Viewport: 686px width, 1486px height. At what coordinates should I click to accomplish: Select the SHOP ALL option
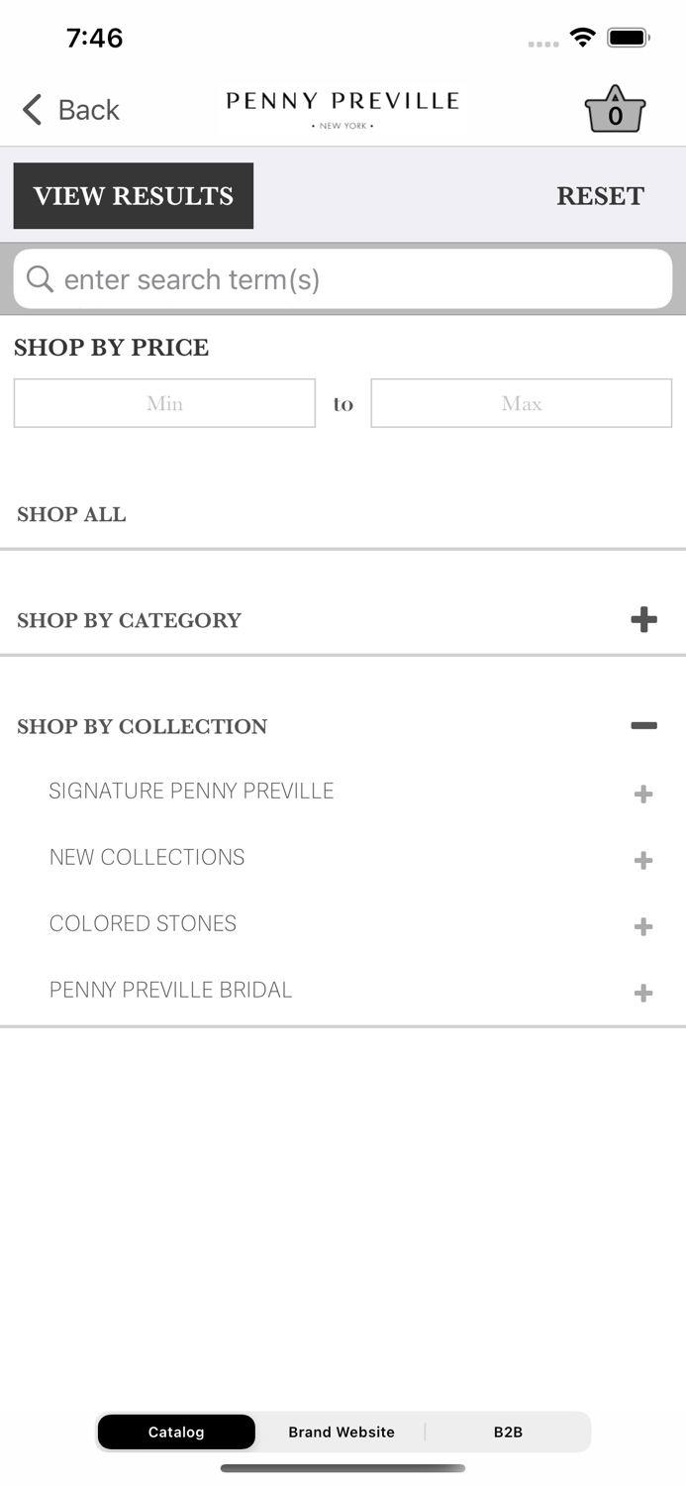click(x=70, y=514)
